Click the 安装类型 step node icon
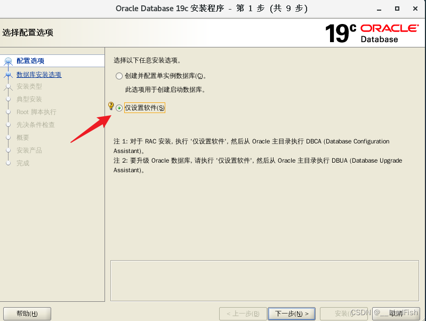 (8, 87)
